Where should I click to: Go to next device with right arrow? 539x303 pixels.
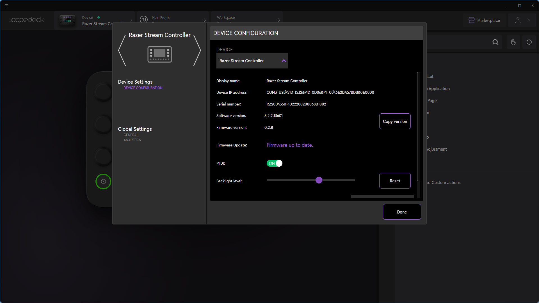pos(197,50)
